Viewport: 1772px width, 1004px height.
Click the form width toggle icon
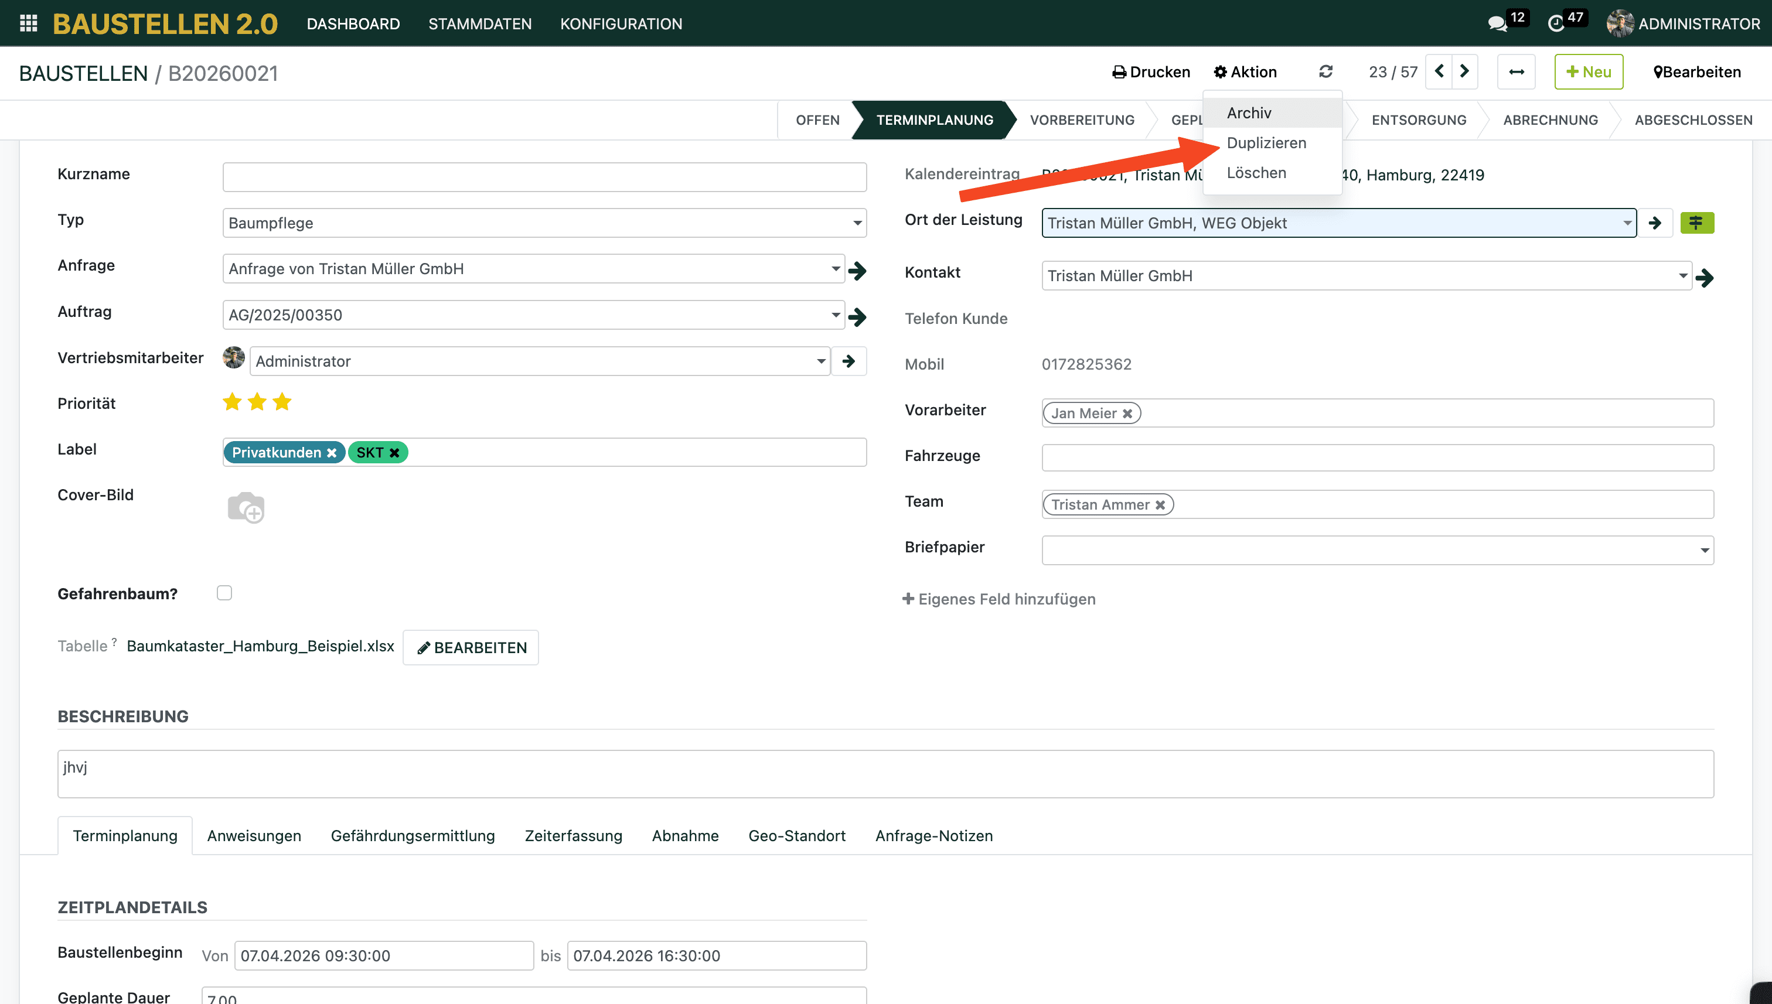pos(1515,71)
